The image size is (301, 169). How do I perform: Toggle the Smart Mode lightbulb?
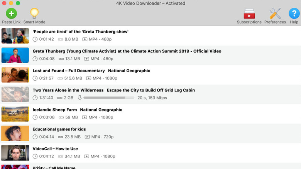(34, 14)
